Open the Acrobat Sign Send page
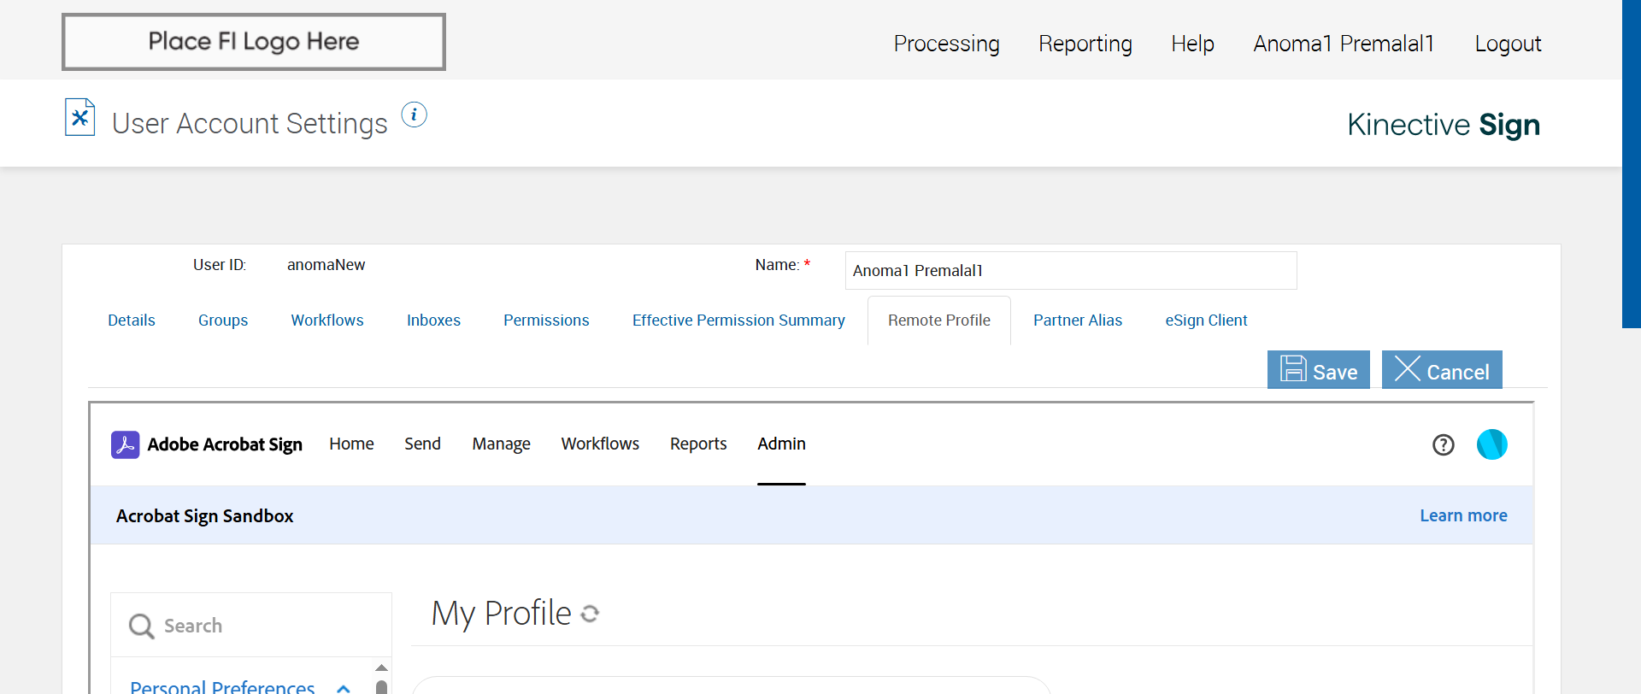The width and height of the screenshot is (1641, 694). (422, 444)
